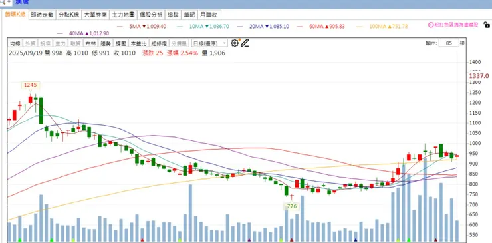The height and width of the screenshot is (243, 492).
Task: Toggle the 布林 Bollinger bands indicator
Action: point(90,43)
